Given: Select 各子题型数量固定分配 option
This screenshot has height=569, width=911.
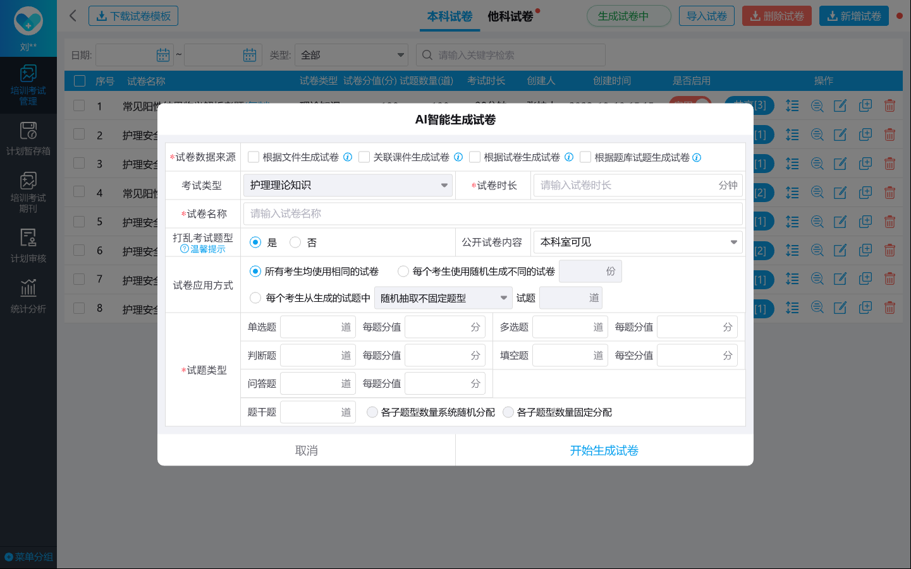Looking at the screenshot, I should [x=508, y=412].
